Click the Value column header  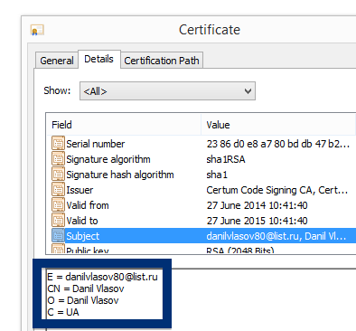click(x=278, y=125)
